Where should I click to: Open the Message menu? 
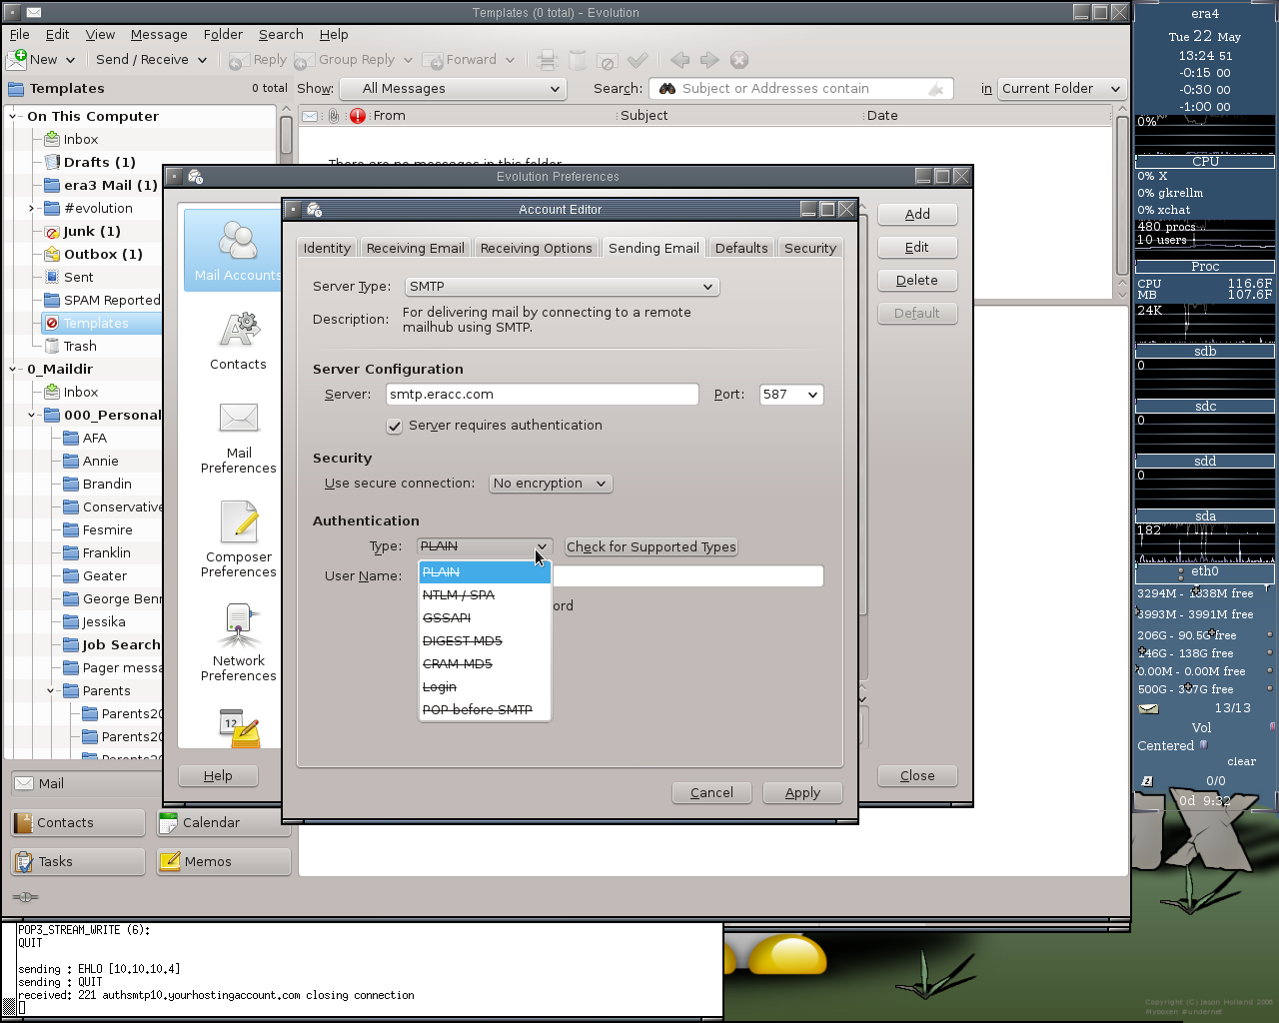pos(159,34)
